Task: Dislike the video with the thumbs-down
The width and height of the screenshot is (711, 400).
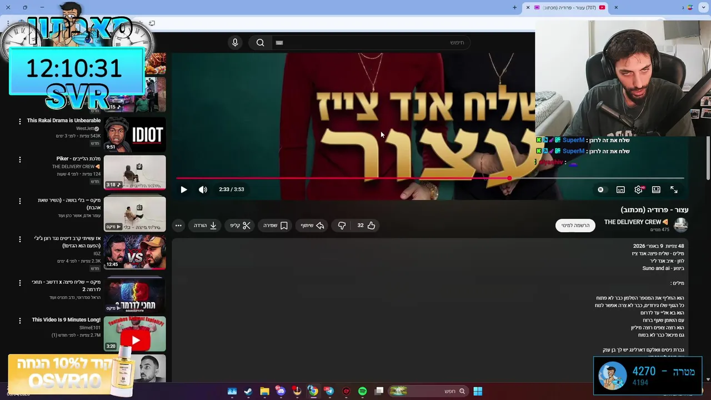Action: [x=342, y=225]
